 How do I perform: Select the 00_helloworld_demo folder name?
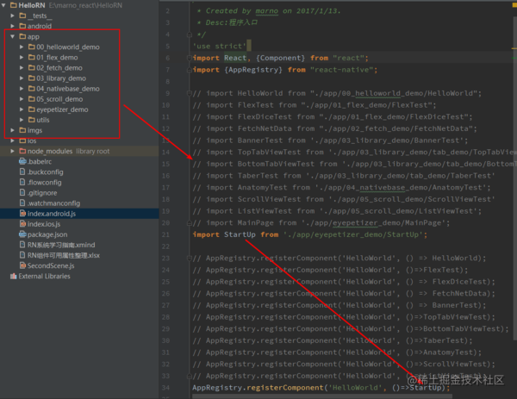(x=68, y=47)
